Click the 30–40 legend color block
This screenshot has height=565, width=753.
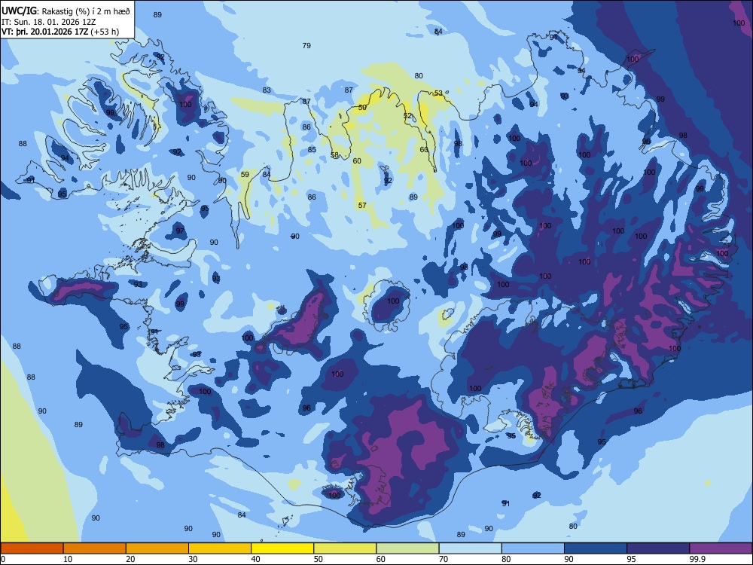click(220, 548)
